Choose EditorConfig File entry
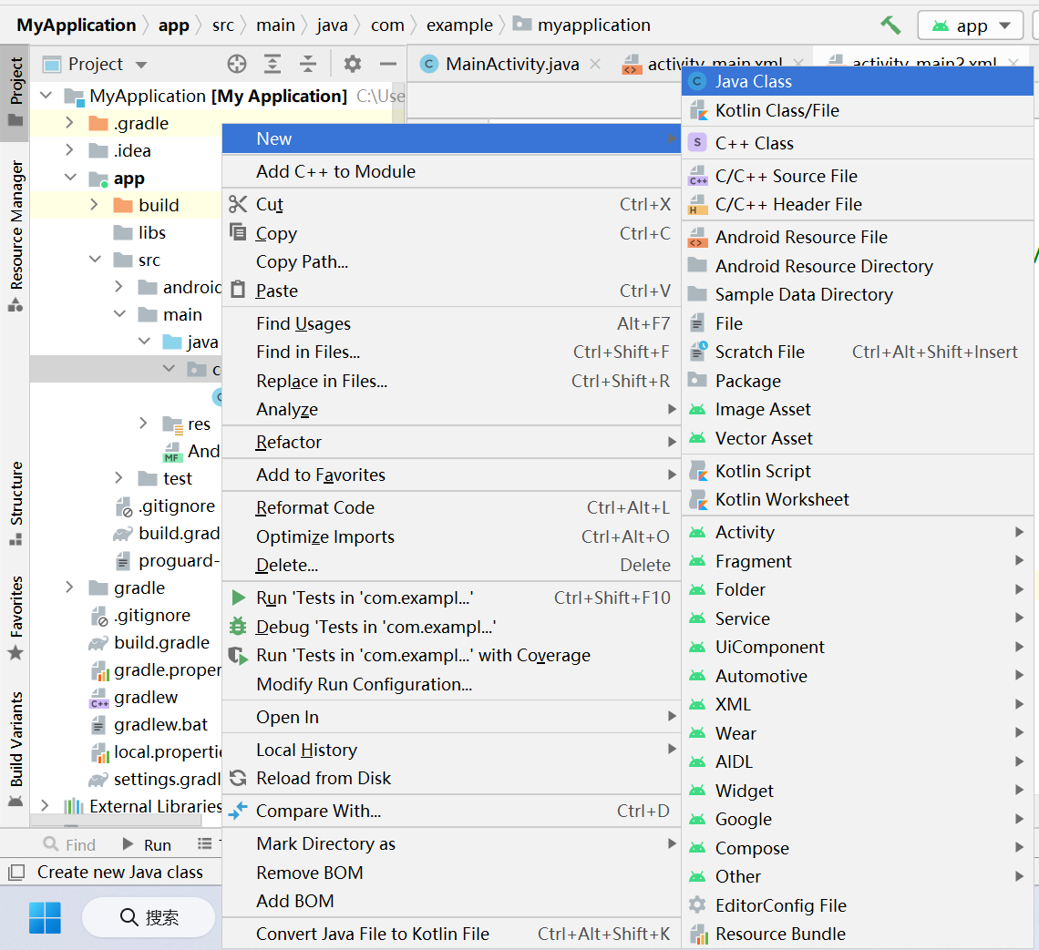This screenshot has width=1039, height=950. pos(858,905)
